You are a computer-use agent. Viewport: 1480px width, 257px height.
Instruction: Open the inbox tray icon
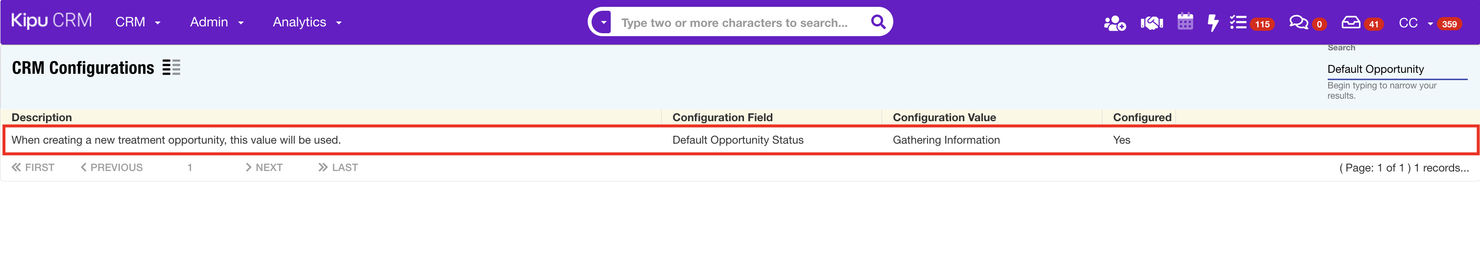1351,22
